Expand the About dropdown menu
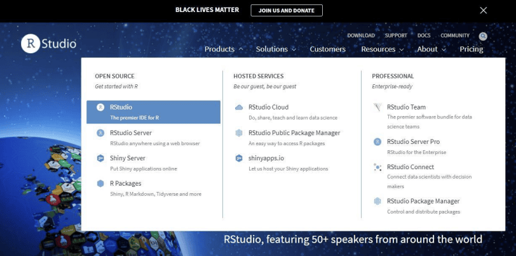 pyautogui.click(x=431, y=49)
